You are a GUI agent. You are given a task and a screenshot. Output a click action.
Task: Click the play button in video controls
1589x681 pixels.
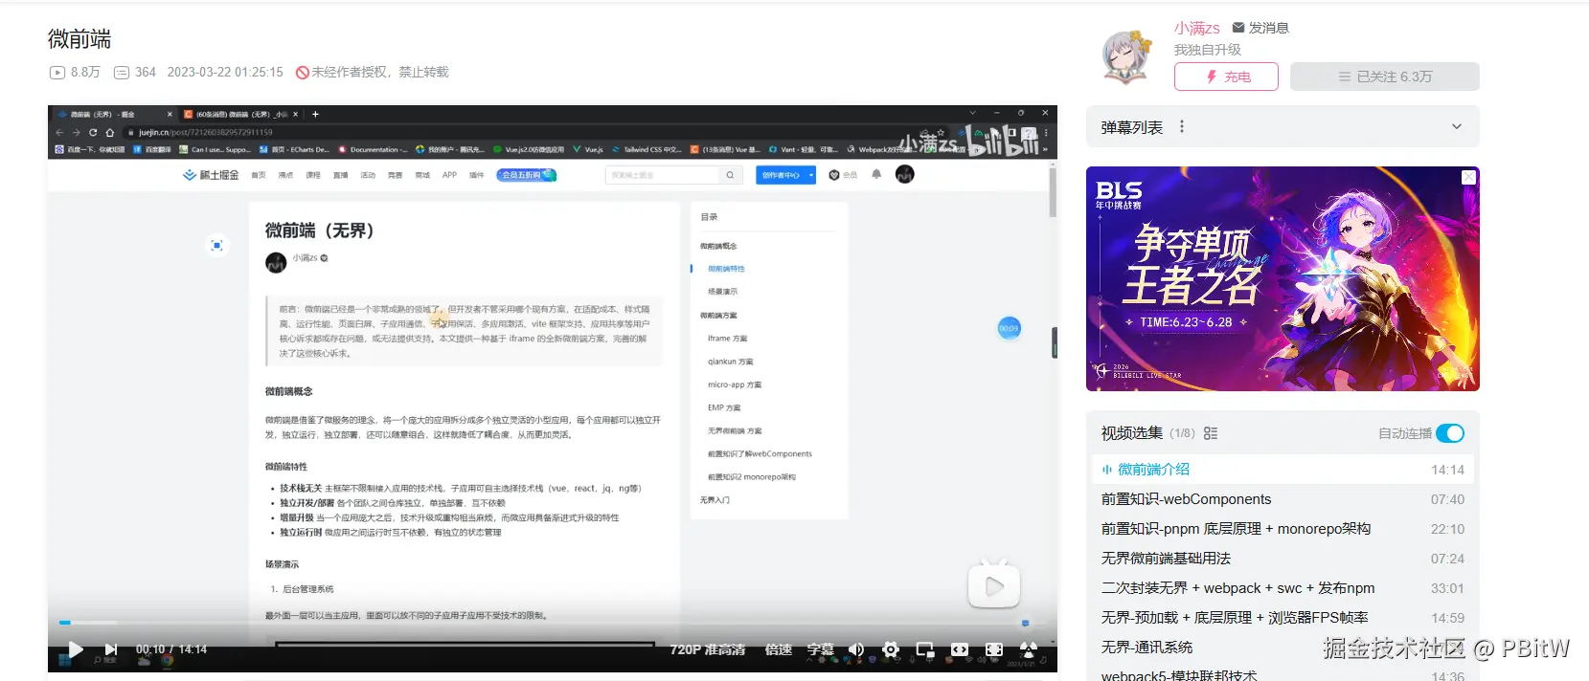(76, 649)
